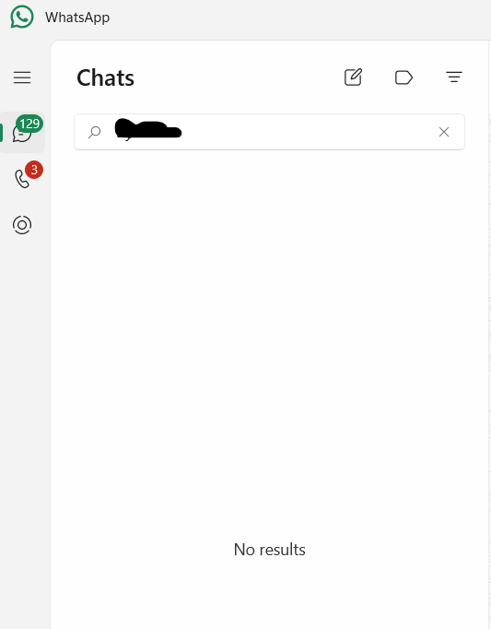The image size is (491, 629).
Task: Open the hamburger navigation menu
Action: 22,77
